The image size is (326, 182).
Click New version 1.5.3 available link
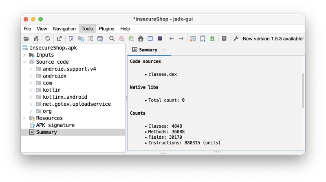[273, 39]
